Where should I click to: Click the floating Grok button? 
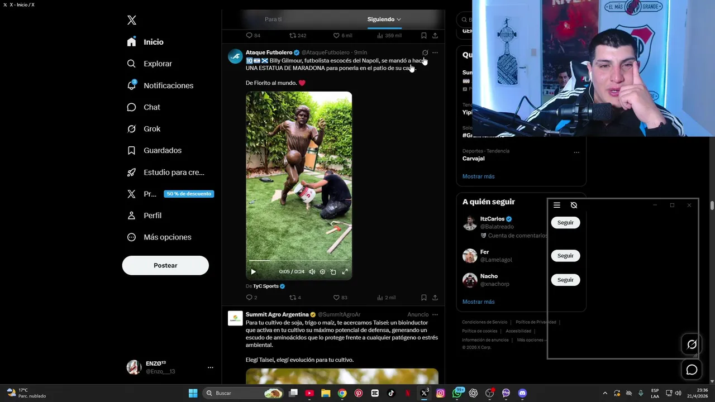(x=692, y=344)
